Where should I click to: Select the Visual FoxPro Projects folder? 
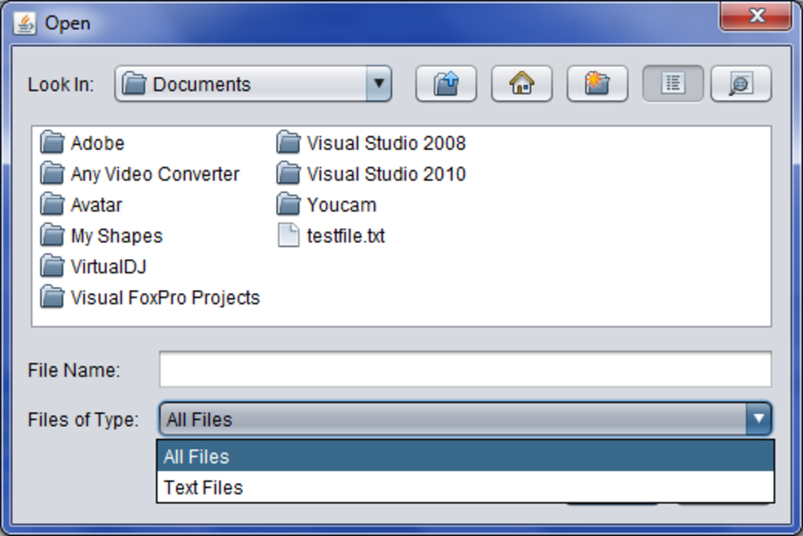(x=165, y=297)
